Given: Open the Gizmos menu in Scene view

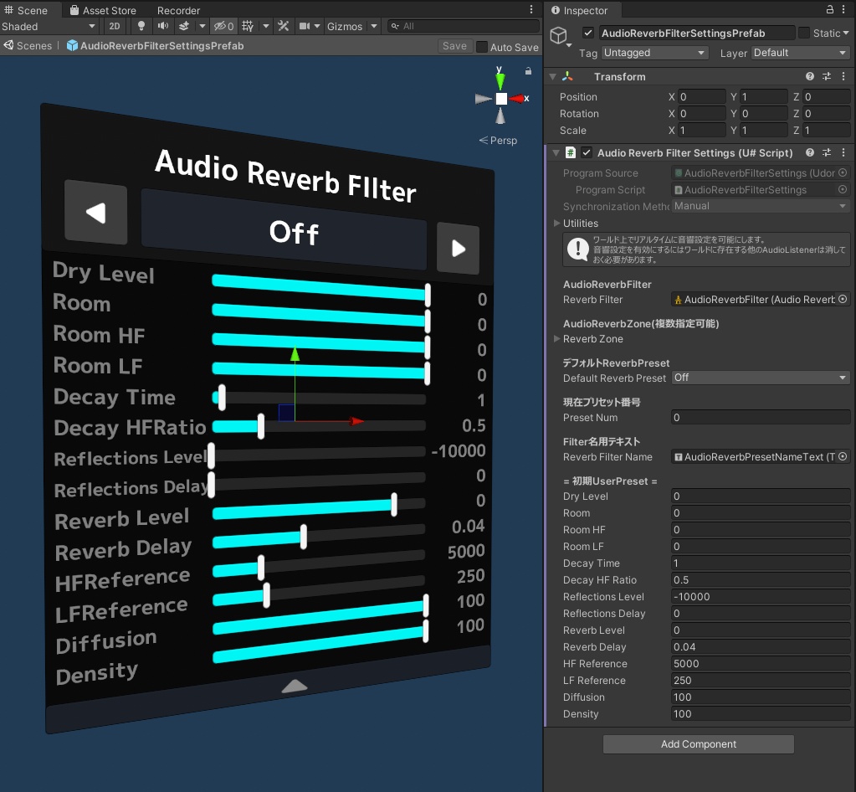Looking at the screenshot, I should pos(345,26).
